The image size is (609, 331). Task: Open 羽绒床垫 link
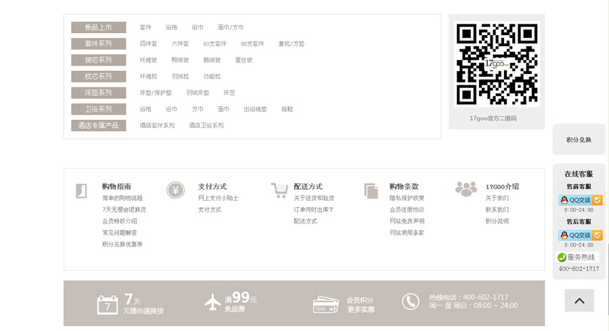pyautogui.click(x=198, y=93)
